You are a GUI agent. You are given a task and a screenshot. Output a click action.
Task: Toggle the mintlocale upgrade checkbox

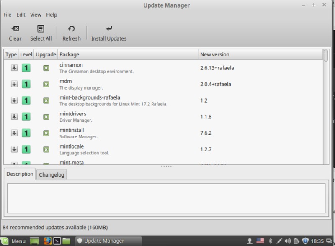tap(46, 149)
